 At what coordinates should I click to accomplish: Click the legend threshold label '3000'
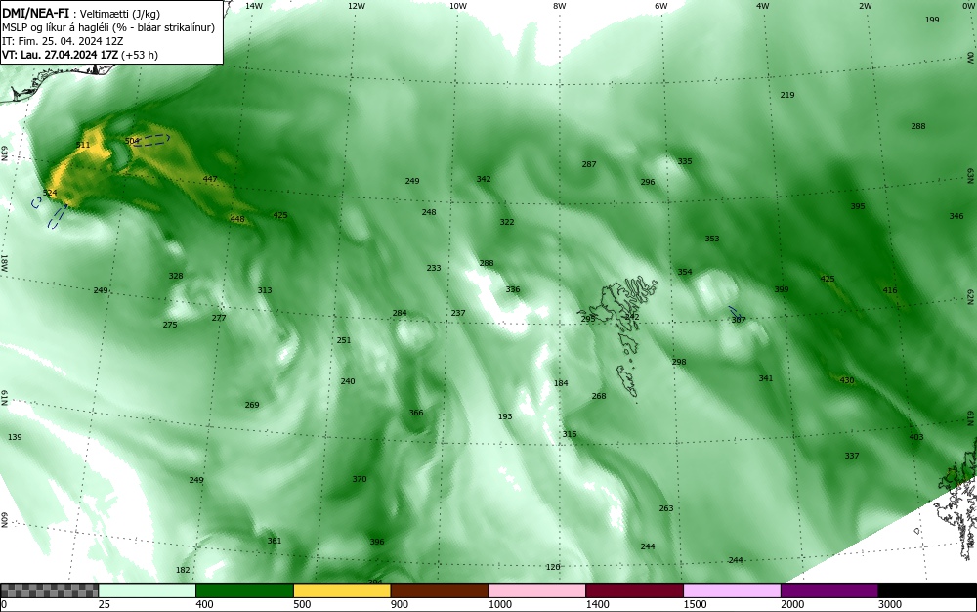pyautogui.click(x=890, y=604)
